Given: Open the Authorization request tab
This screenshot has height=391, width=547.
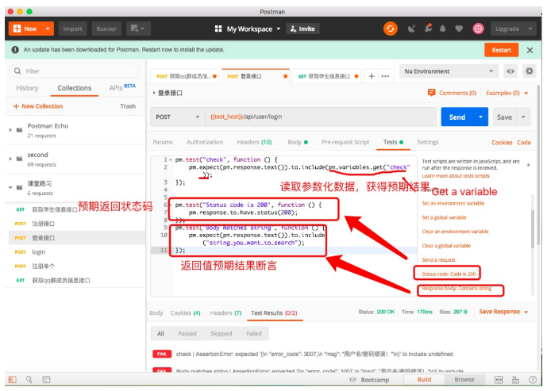Looking at the screenshot, I should (205, 142).
